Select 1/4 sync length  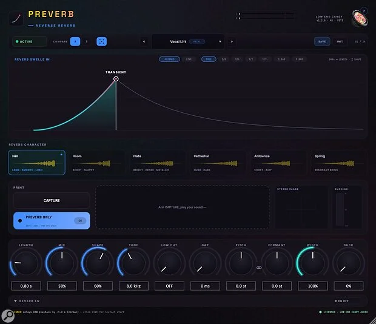[x=237, y=59]
